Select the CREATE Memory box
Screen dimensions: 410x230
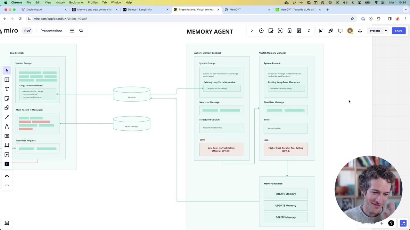286,194
